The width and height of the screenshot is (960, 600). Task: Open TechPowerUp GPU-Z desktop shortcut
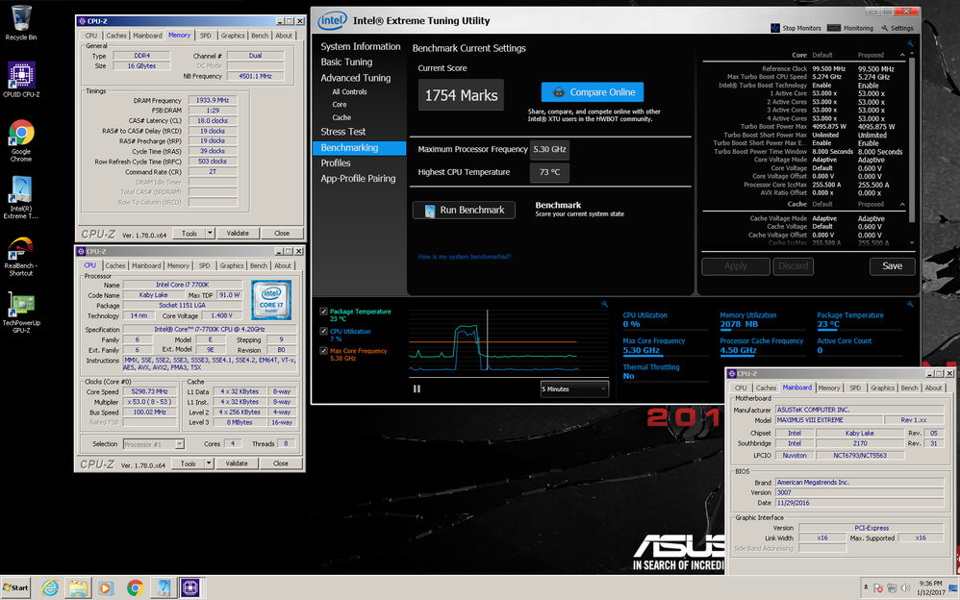point(21,312)
